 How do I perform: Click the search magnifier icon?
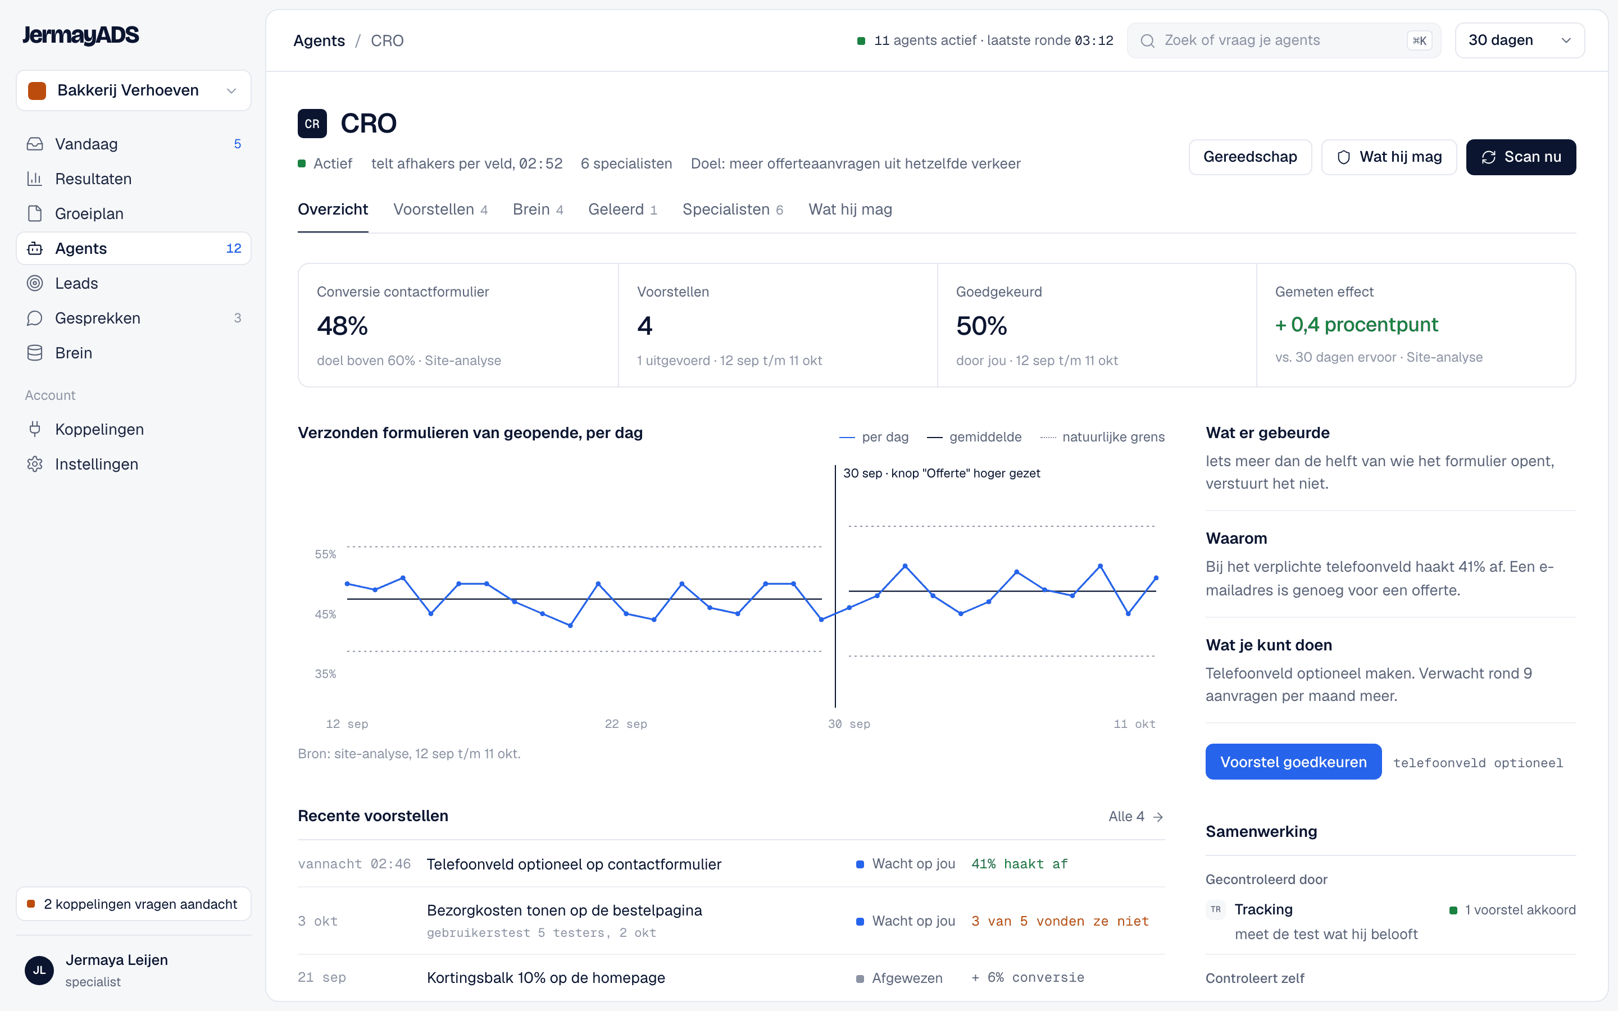[1147, 41]
